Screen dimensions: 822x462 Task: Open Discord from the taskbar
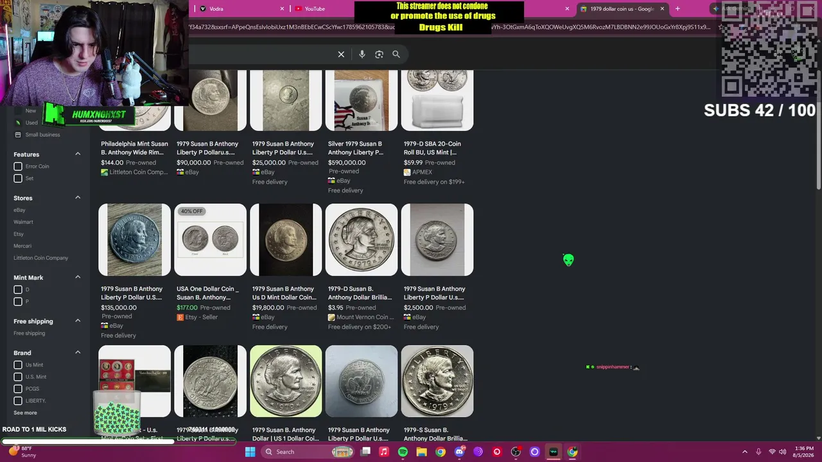point(459,452)
